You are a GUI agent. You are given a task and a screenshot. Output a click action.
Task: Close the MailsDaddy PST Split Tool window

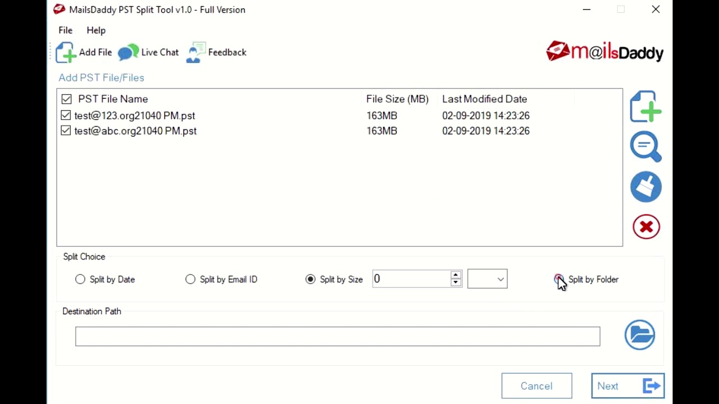point(656,10)
